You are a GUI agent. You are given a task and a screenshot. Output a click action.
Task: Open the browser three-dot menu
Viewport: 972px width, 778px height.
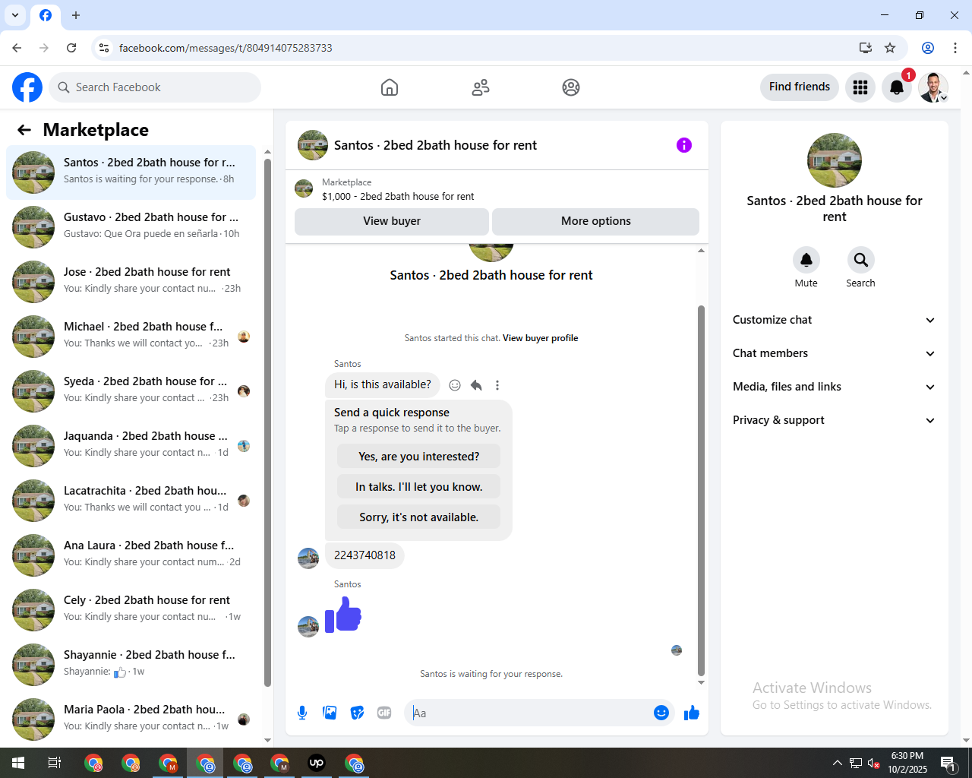click(955, 48)
